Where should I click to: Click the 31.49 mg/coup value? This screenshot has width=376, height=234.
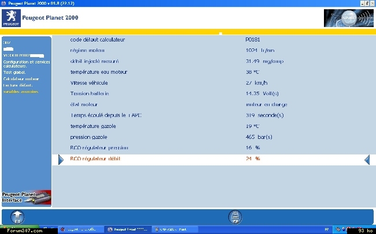click(265, 61)
